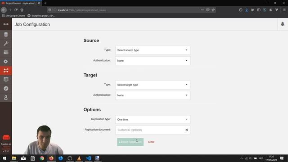Open the Uit Google Chrome bookmarks folder
Screen dimensions: 288x162
pos(14,16)
